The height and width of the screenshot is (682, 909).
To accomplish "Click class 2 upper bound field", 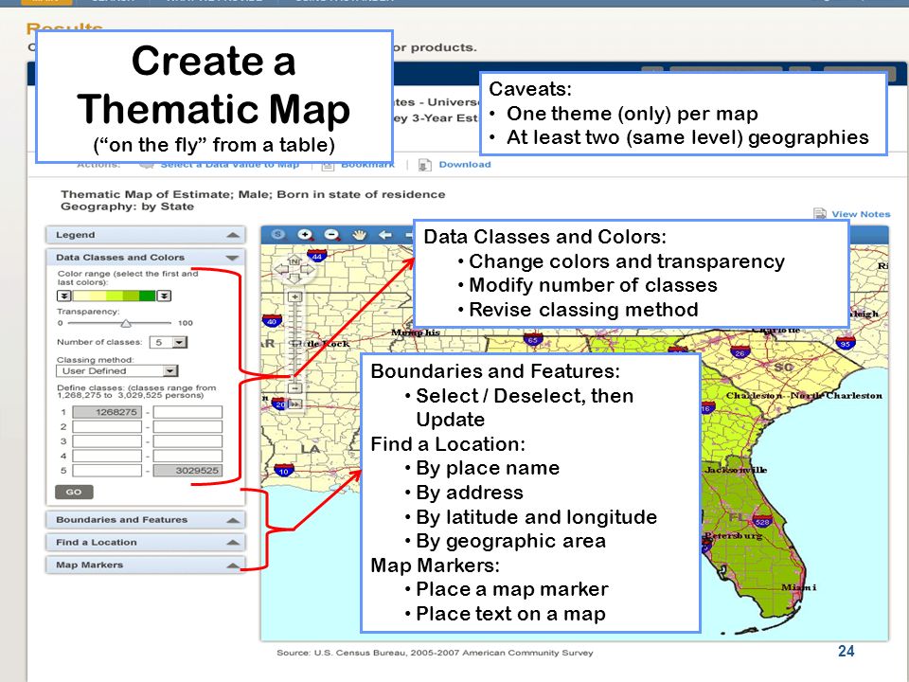I will (x=187, y=427).
